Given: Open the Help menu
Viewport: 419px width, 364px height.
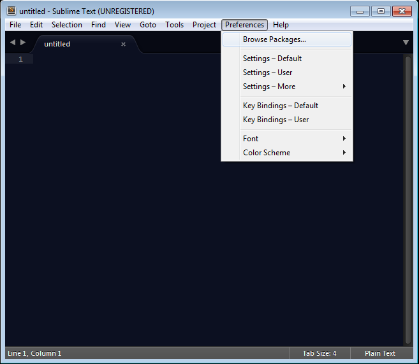Looking at the screenshot, I should pos(281,25).
